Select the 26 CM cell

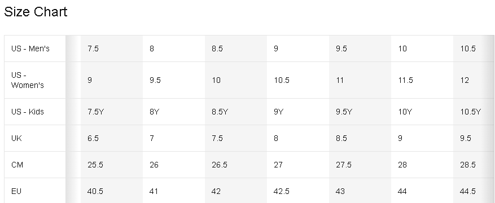pos(174,165)
